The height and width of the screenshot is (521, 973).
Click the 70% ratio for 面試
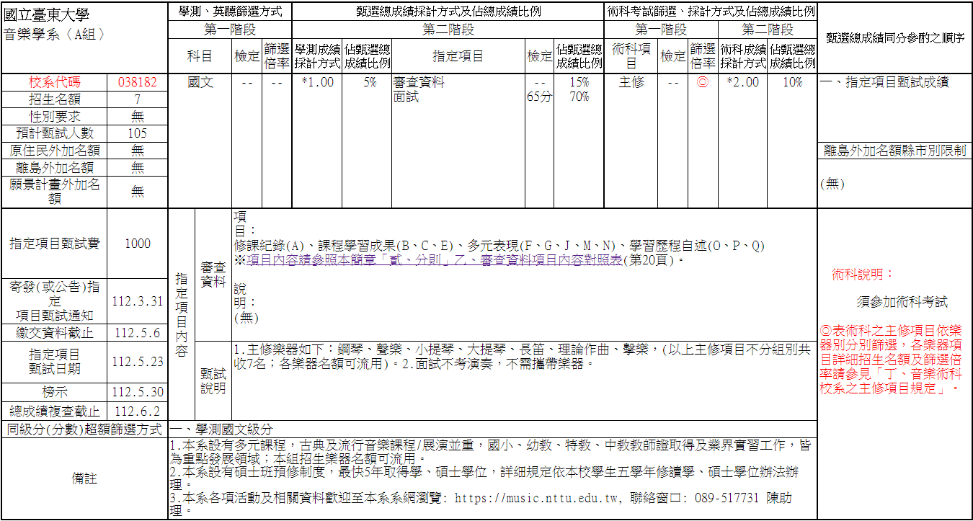579,97
